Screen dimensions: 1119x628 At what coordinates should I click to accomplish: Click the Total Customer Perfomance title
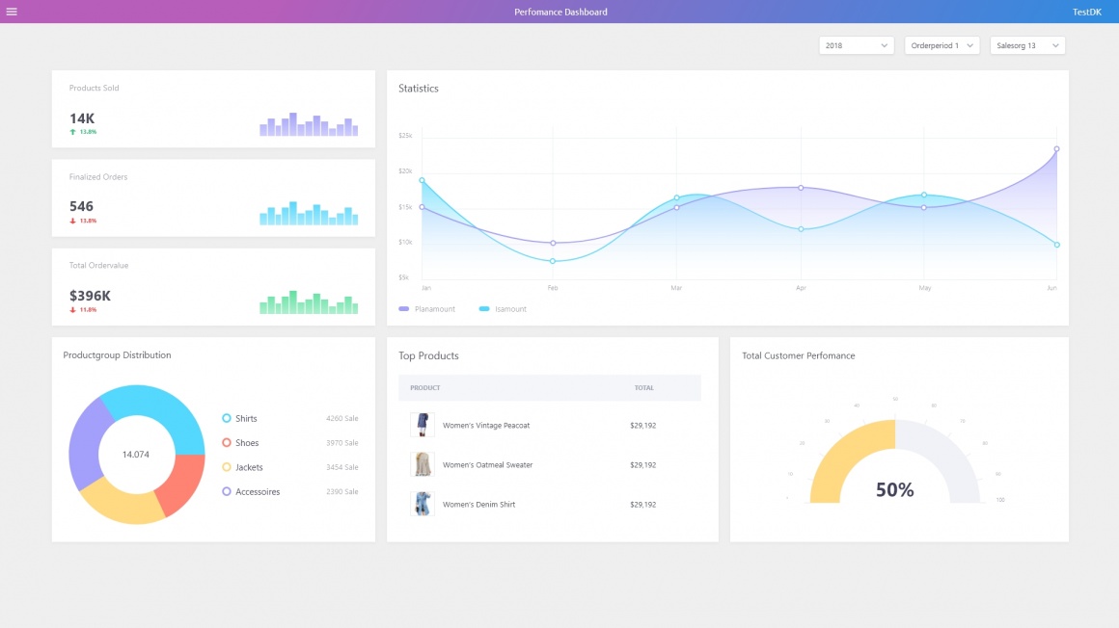pyautogui.click(x=798, y=355)
